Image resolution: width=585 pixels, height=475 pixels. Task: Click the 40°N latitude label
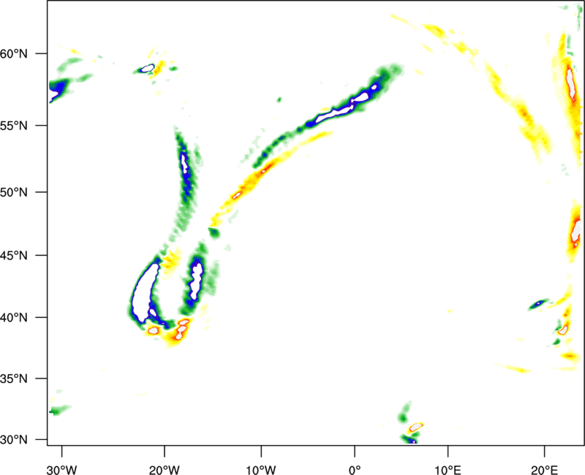(x=14, y=318)
